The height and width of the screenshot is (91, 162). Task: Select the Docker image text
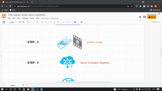click(x=95, y=42)
